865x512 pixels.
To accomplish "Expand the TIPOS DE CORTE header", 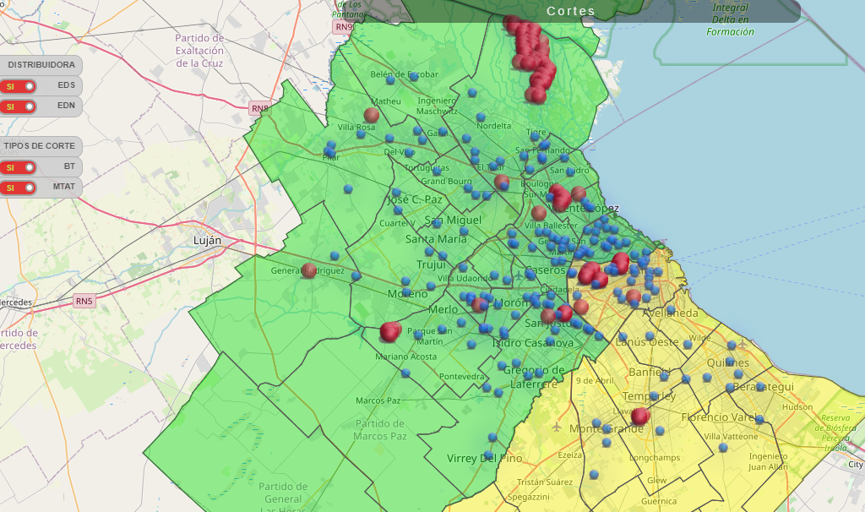I will pos(41,146).
